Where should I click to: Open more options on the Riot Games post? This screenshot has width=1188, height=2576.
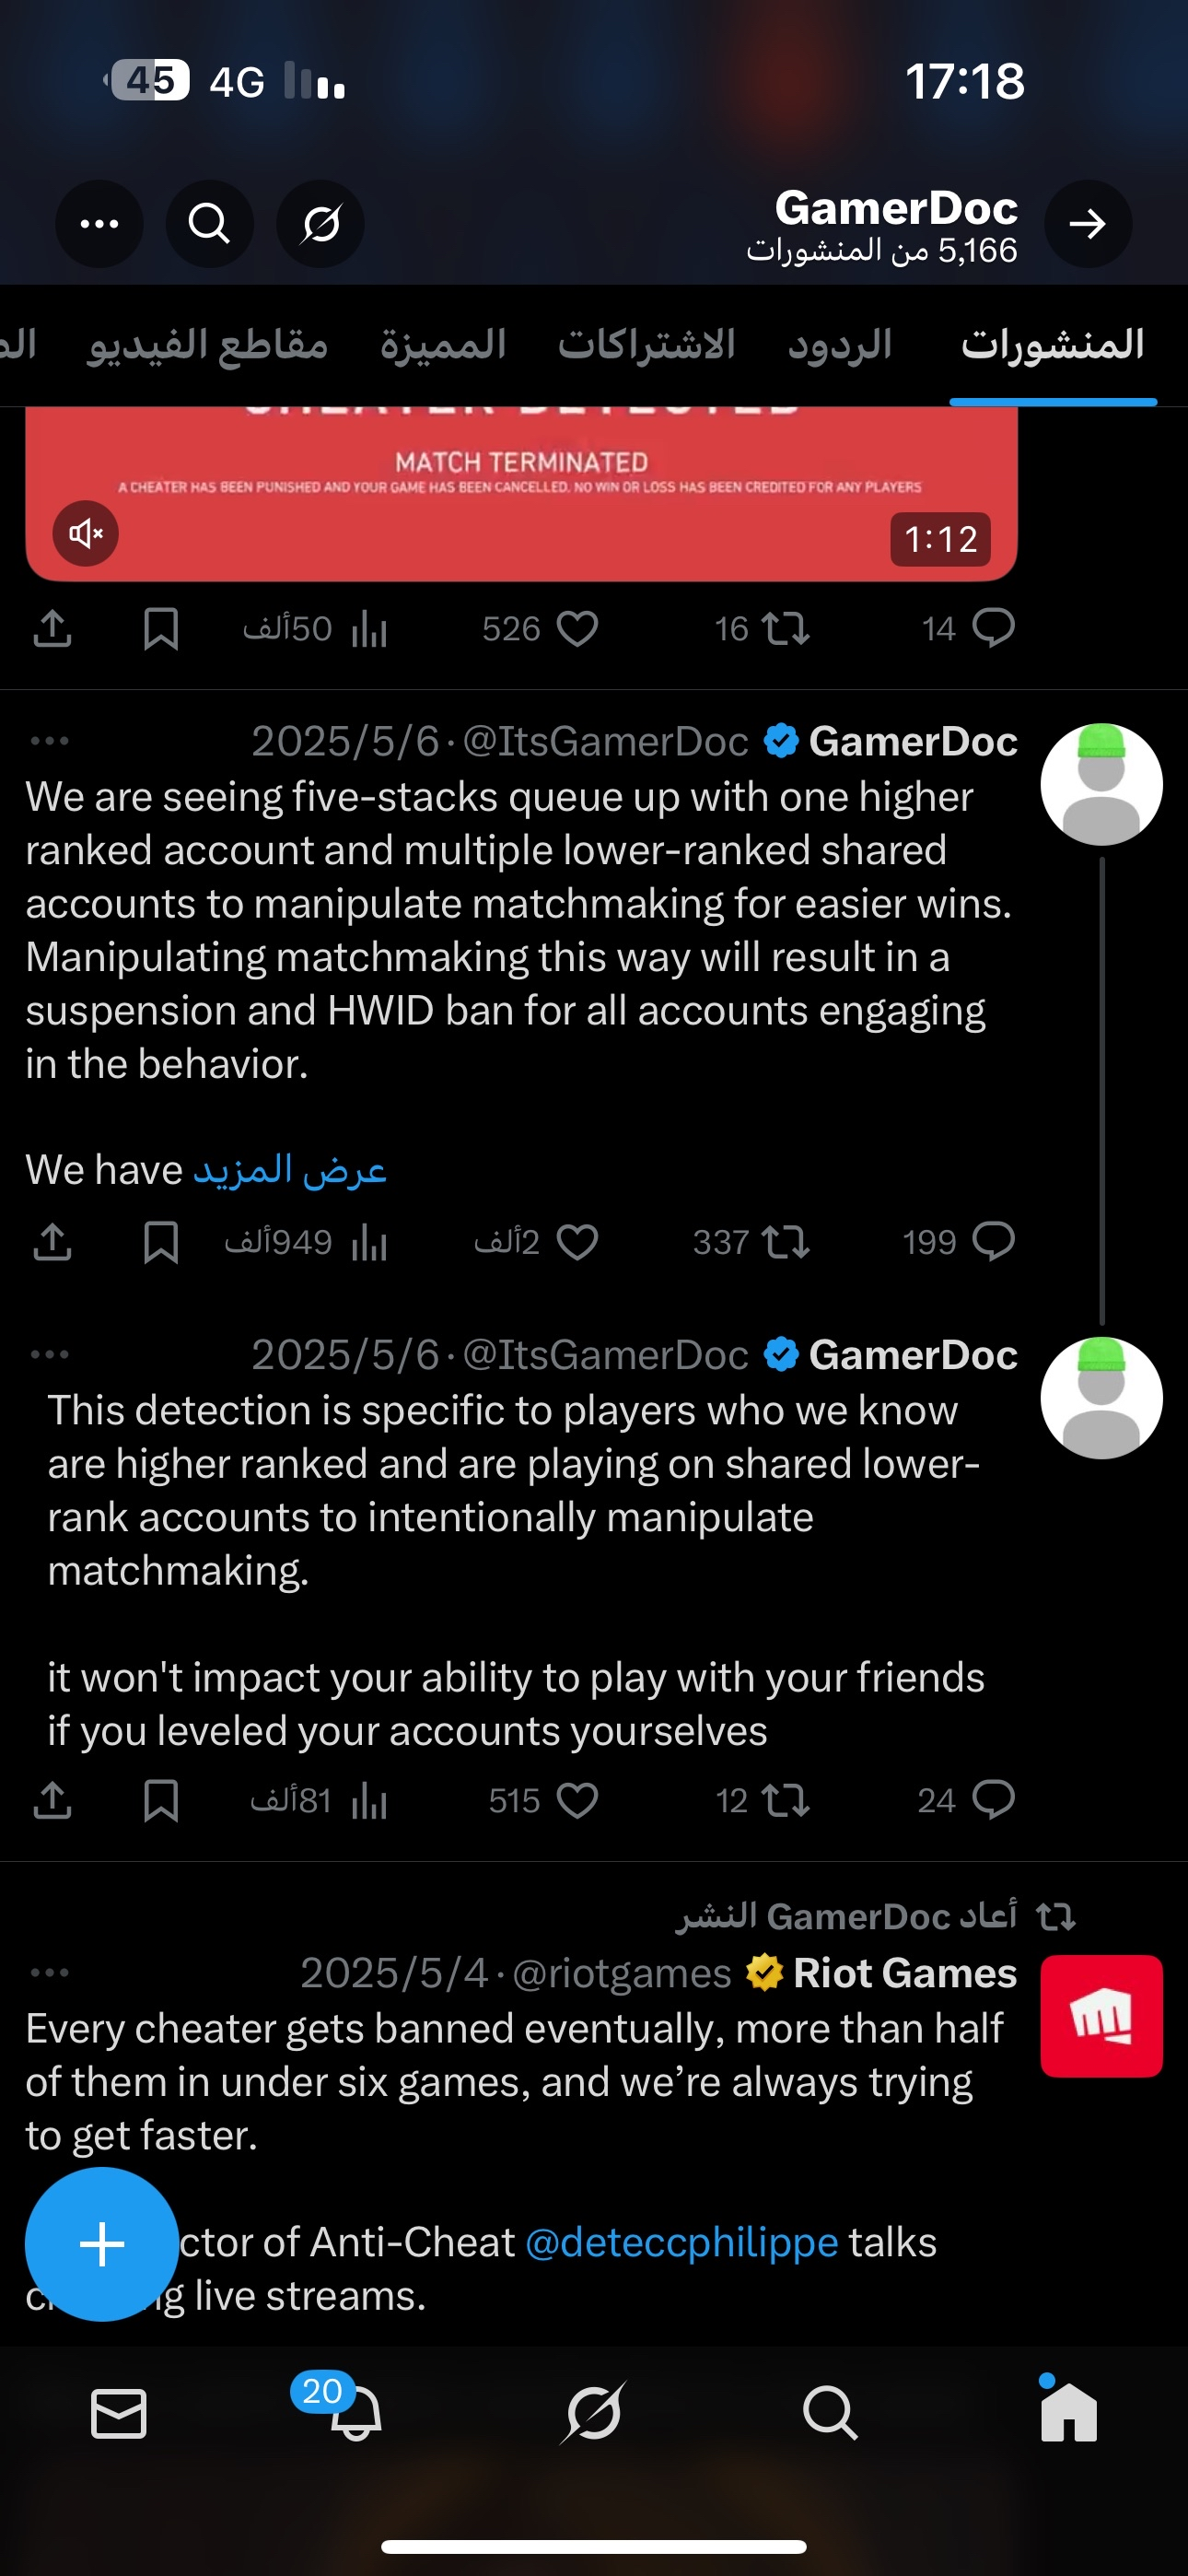(x=50, y=1973)
